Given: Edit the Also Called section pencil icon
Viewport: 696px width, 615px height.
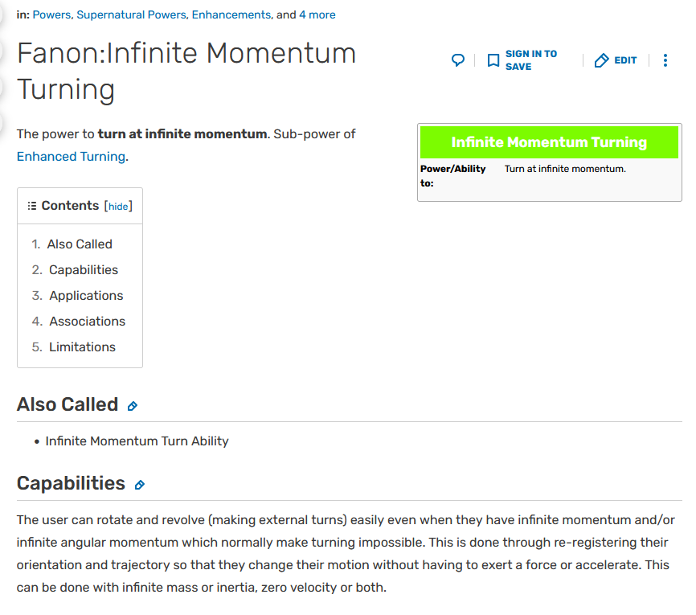Looking at the screenshot, I should (133, 406).
